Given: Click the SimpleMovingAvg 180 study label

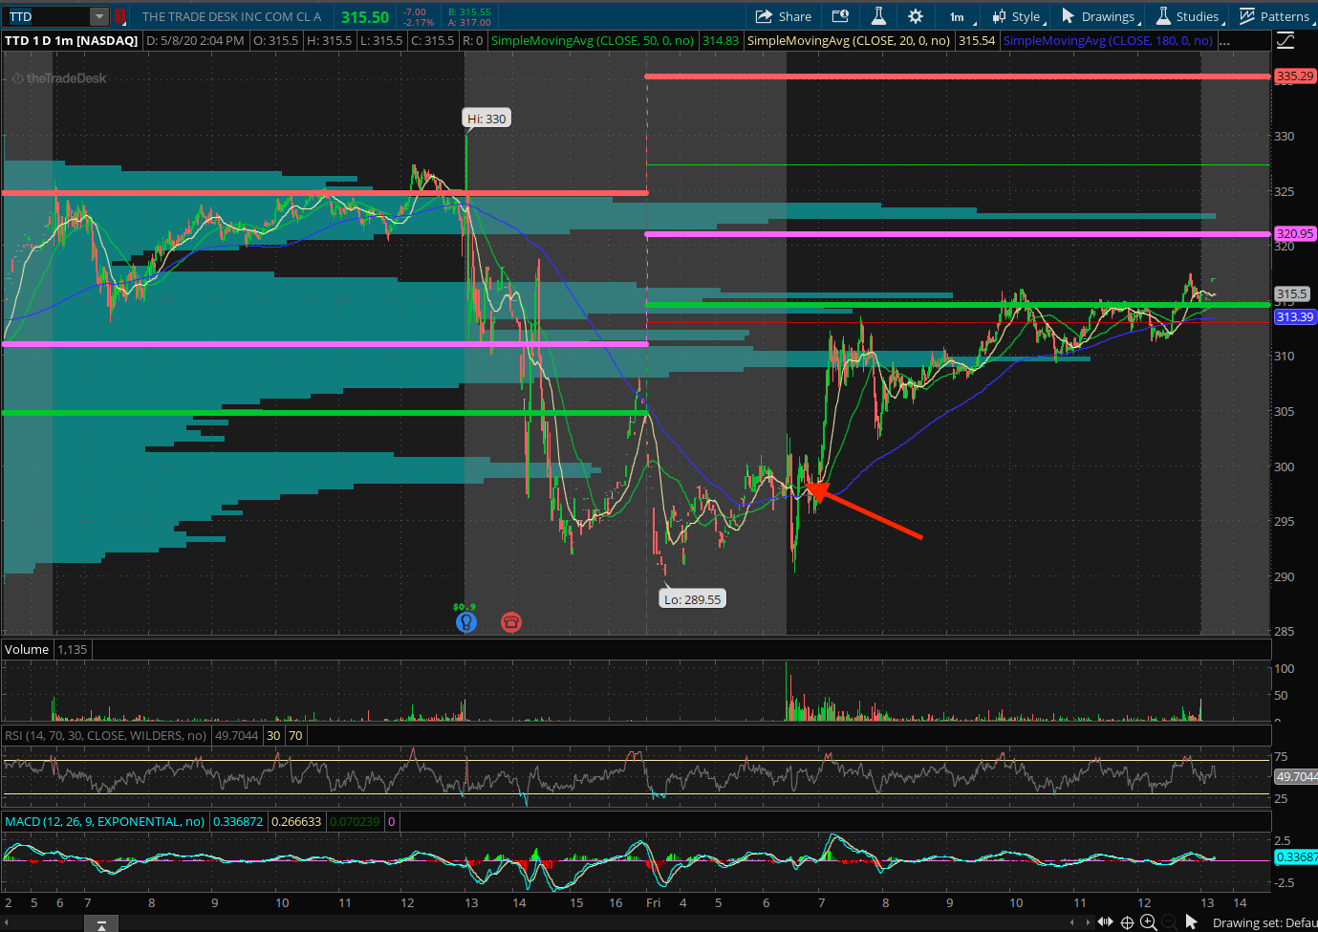Looking at the screenshot, I should [x=1108, y=40].
